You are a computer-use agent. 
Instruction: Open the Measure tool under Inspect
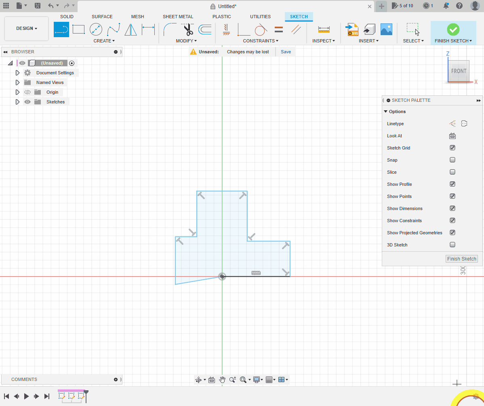pyautogui.click(x=324, y=29)
